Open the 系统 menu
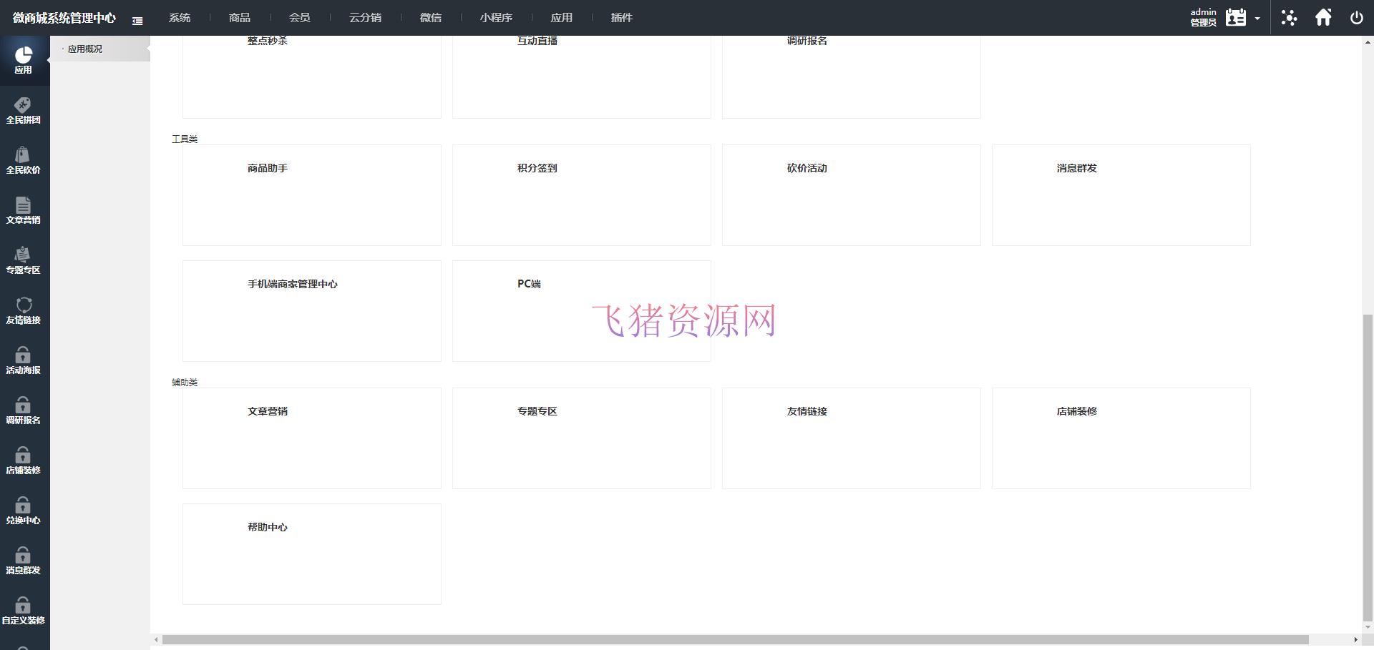Viewport: 1374px width, 650px height. (x=180, y=17)
